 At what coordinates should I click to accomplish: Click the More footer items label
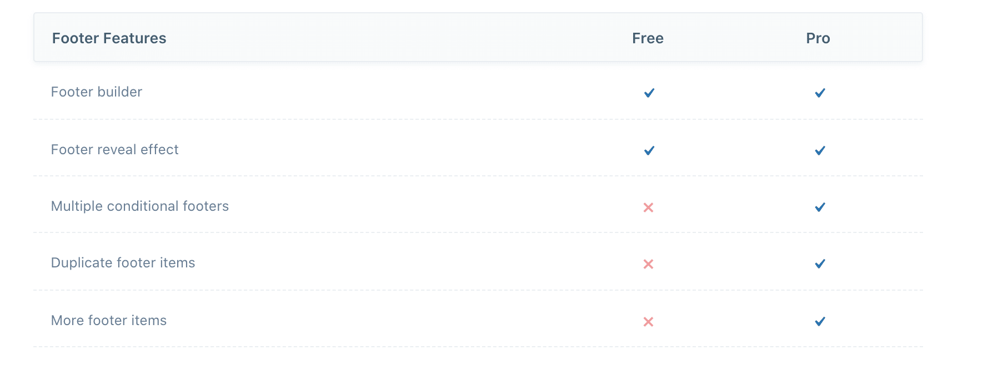[x=109, y=321]
